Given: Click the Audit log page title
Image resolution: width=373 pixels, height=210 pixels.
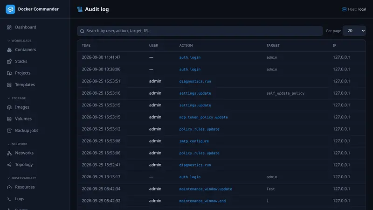Looking at the screenshot, I should 97,9.
